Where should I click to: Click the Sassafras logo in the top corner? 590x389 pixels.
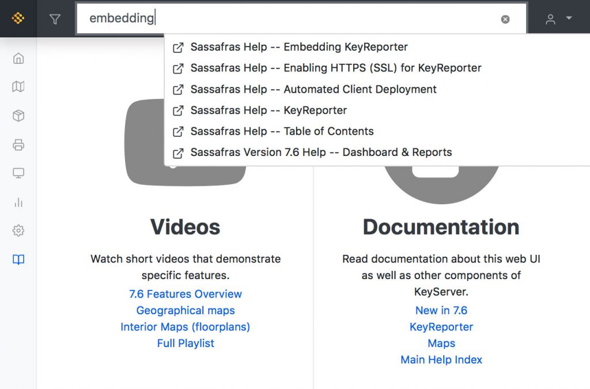click(x=18, y=18)
